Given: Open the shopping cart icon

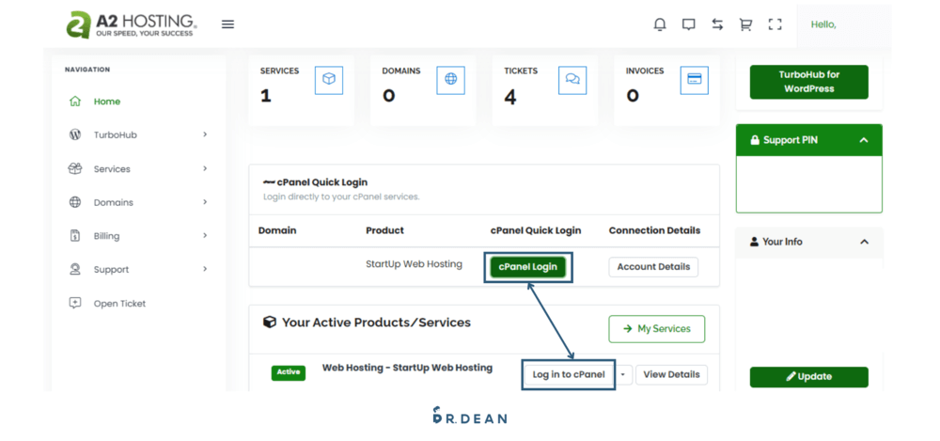Looking at the screenshot, I should (745, 24).
